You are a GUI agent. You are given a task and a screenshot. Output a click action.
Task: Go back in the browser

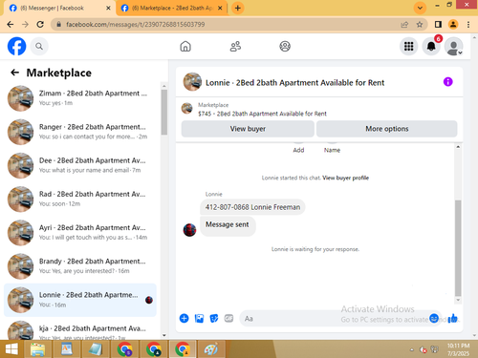[x=11, y=25]
